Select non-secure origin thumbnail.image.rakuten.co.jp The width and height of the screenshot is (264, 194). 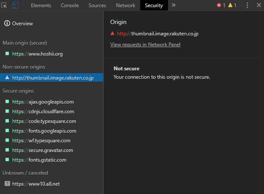click(53, 78)
